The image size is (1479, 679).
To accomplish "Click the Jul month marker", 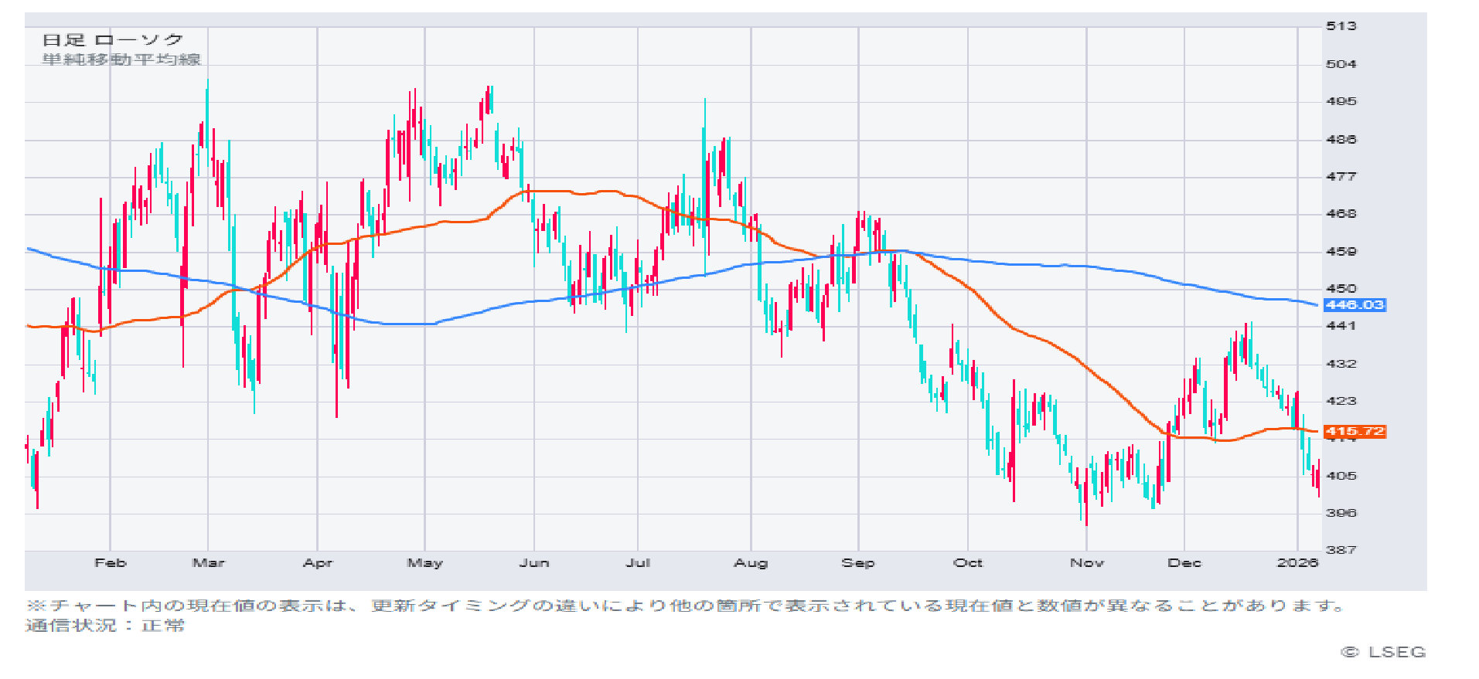I will [x=638, y=563].
